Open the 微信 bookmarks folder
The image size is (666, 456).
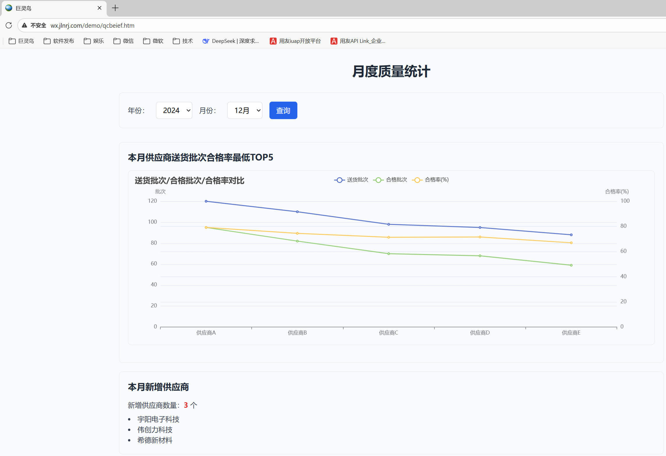point(123,41)
